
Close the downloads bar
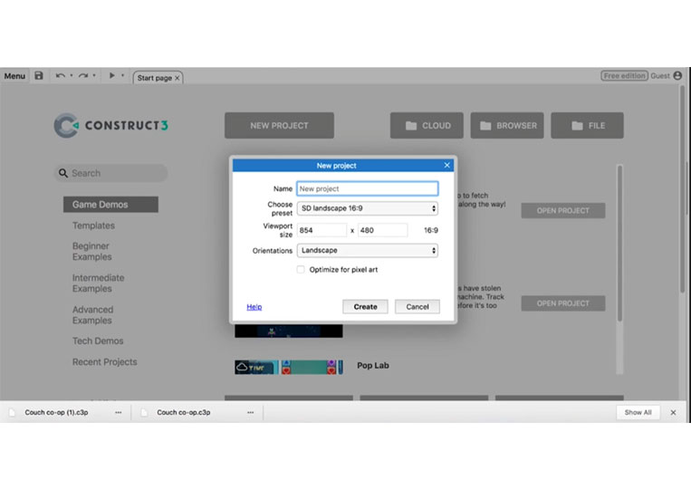[673, 412]
